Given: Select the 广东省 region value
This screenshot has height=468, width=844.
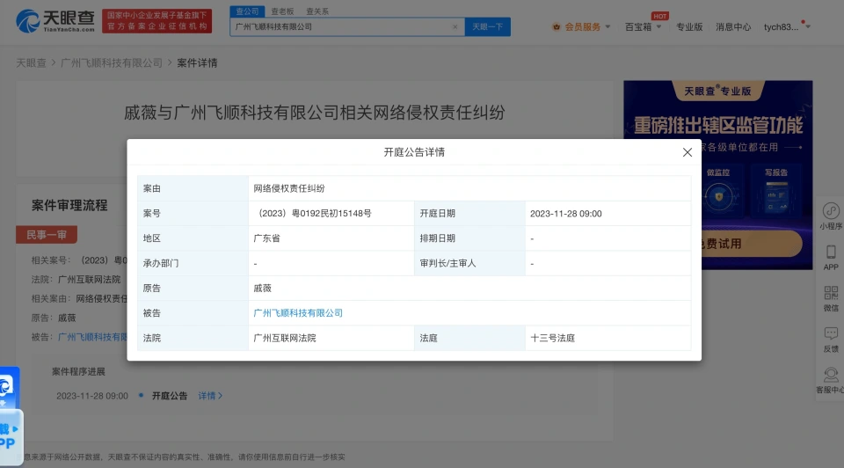Looking at the screenshot, I should pyautogui.click(x=266, y=238).
